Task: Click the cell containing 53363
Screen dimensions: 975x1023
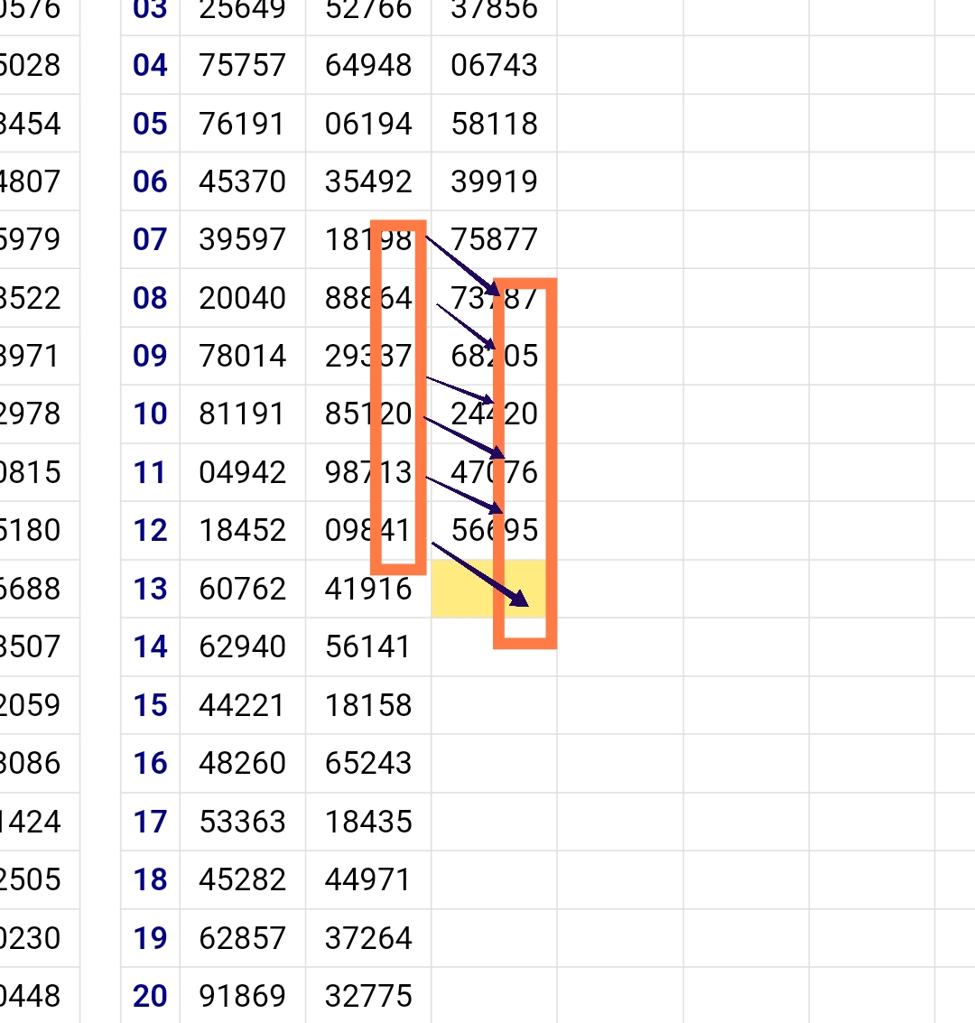Action: (242, 822)
